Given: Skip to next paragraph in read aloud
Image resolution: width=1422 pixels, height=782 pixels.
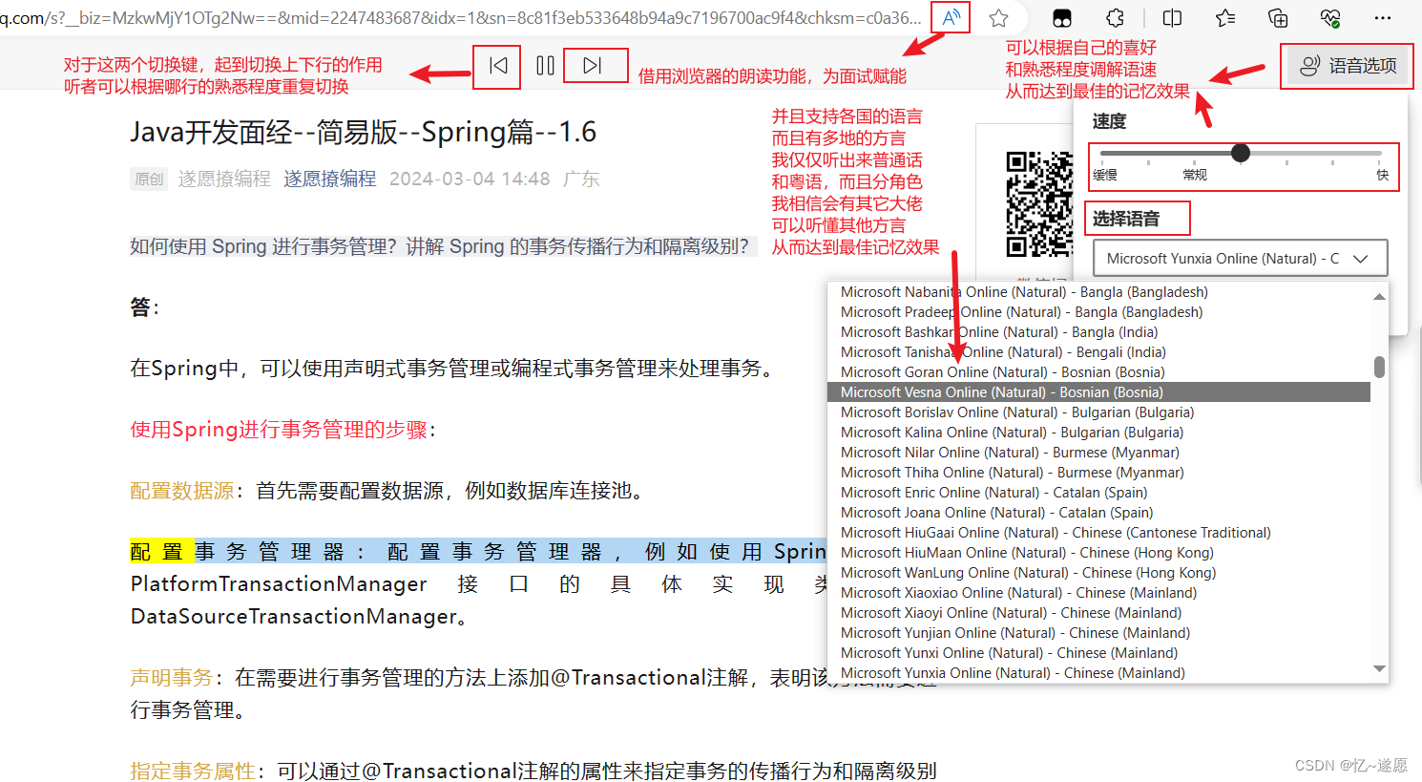Looking at the screenshot, I should [593, 66].
